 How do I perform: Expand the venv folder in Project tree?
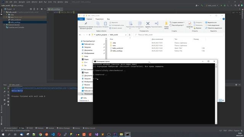[7, 17]
